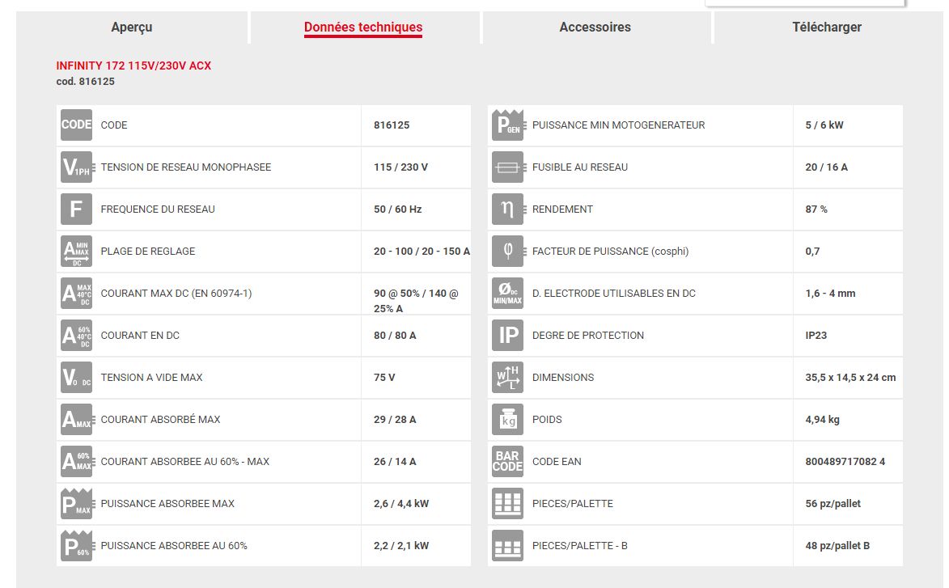949x588 pixels.
Task: Click the BAR CODE icon for EAN
Action: [x=508, y=462]
